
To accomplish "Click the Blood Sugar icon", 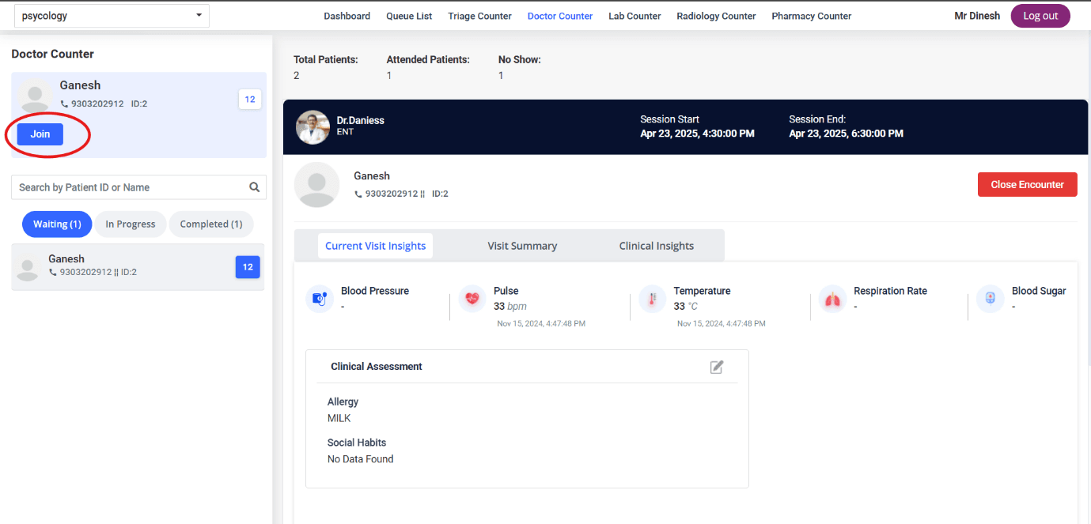I will point(990,299).
